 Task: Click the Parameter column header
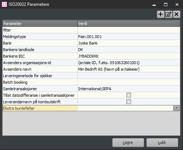click(40, 24)
